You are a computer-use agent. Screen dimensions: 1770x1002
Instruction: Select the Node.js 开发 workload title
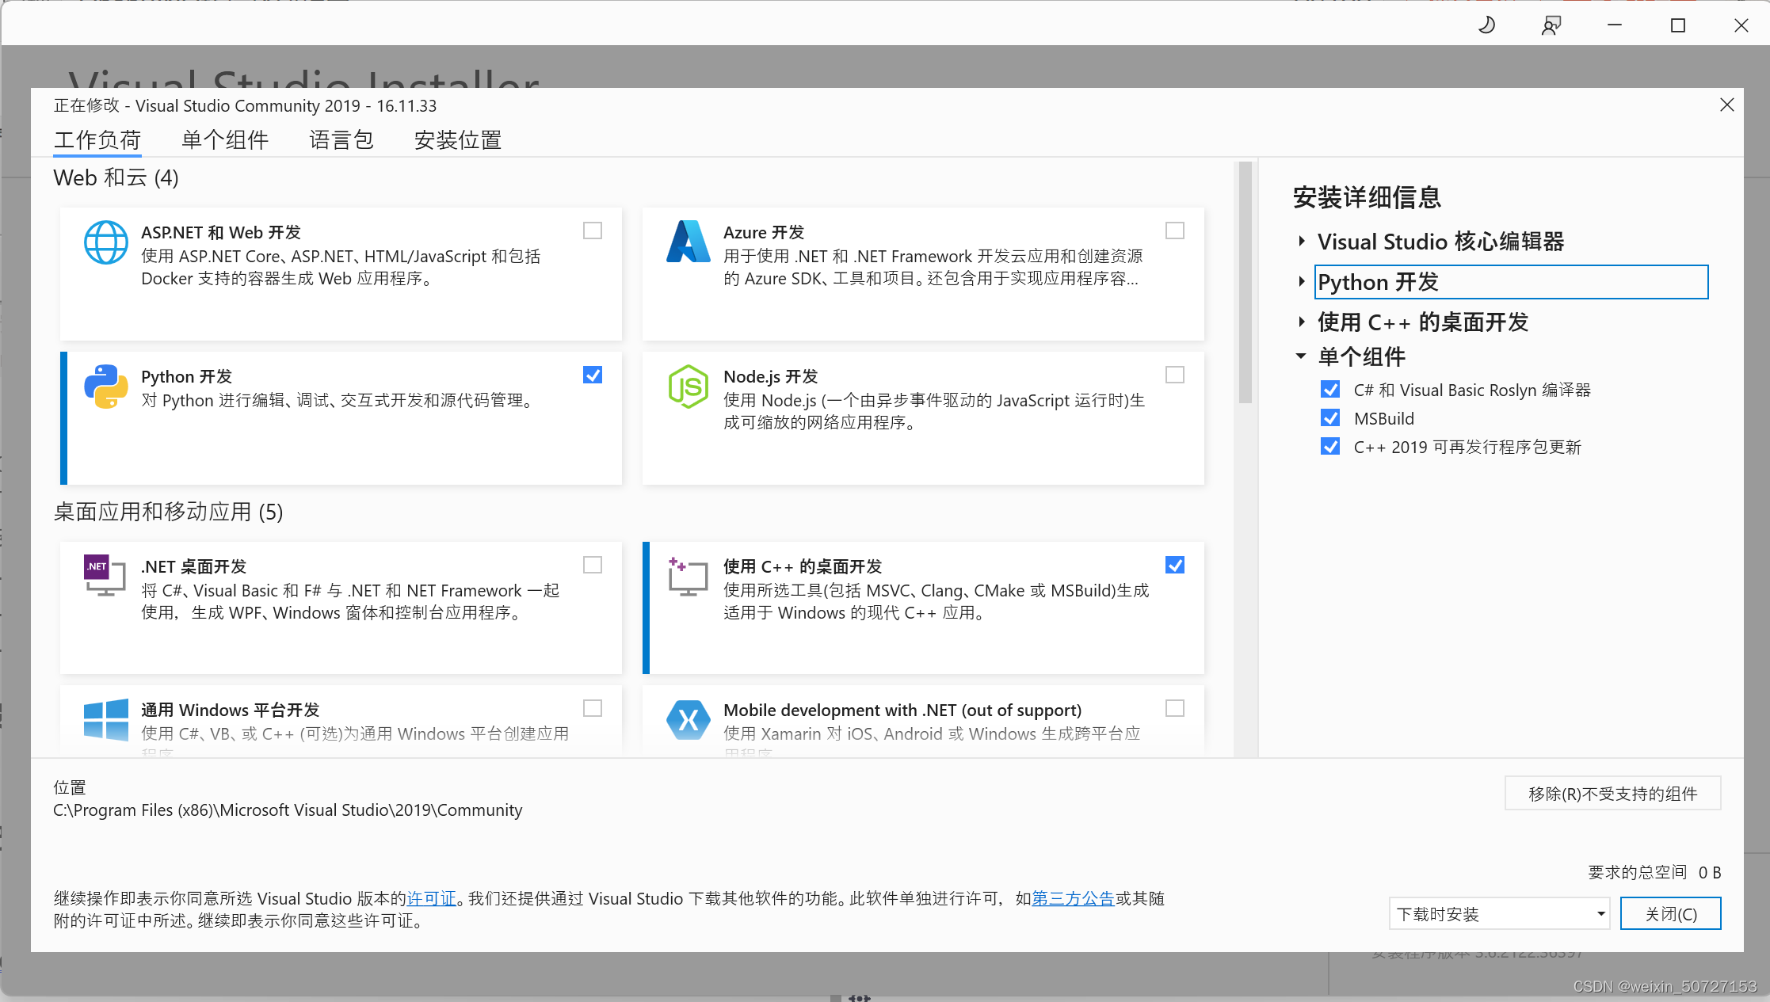pyautogui.click(x=770, y=376)
